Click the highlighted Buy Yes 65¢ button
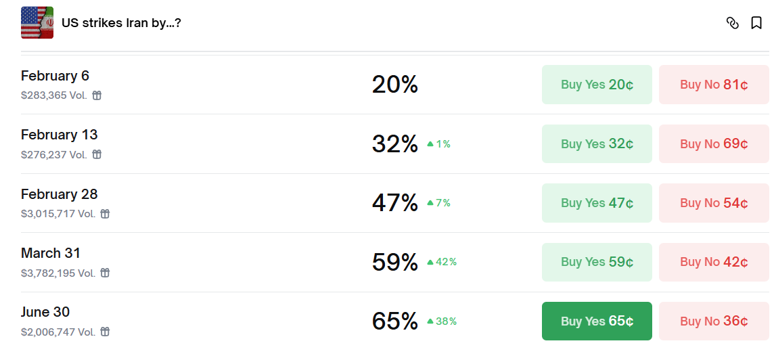774x358 pixels. 597,321
